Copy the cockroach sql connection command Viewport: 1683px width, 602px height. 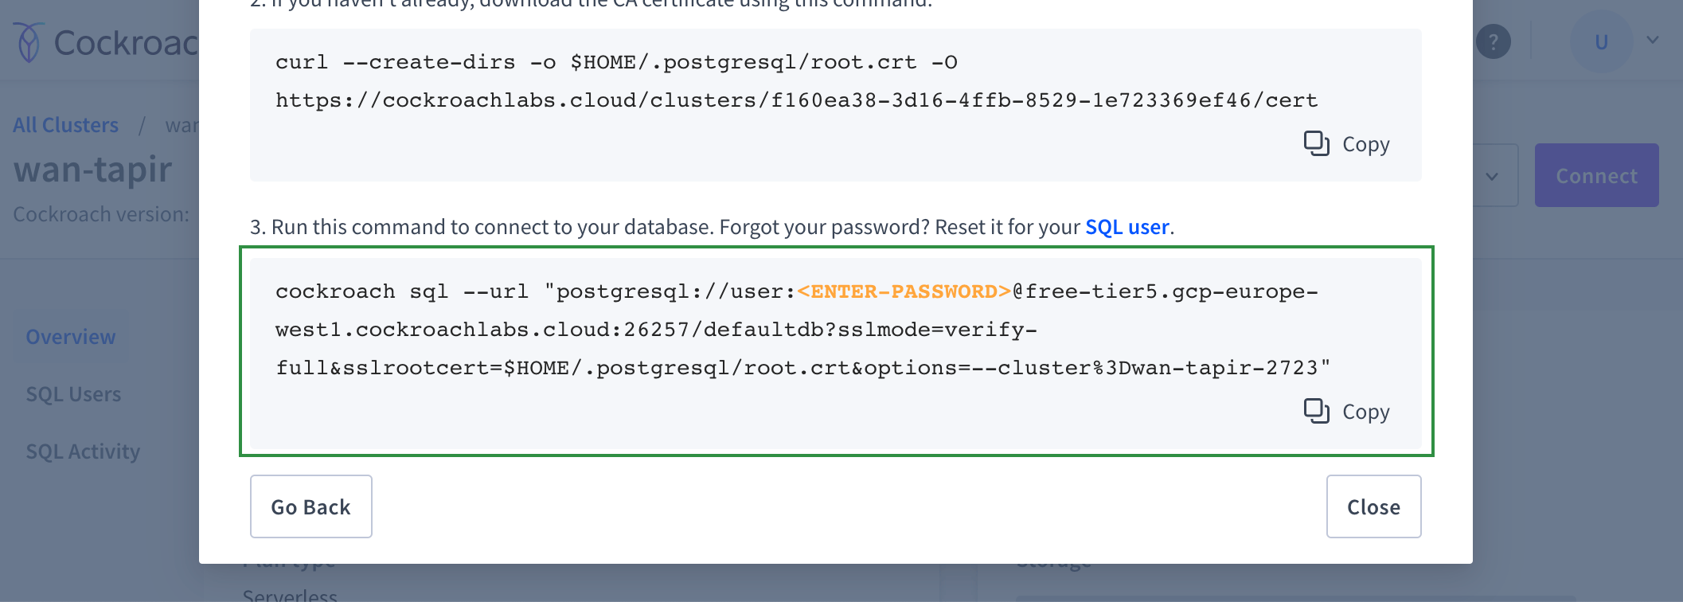pos(1347,412)
